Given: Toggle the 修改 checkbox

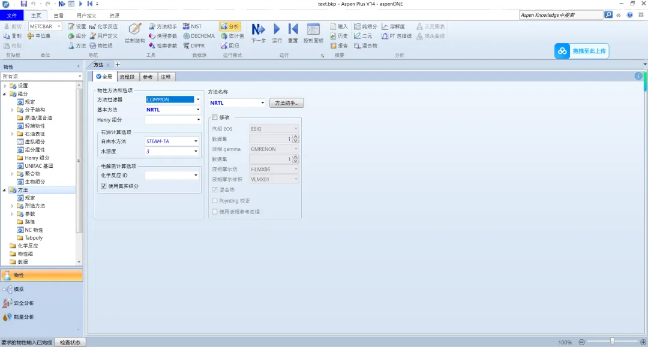Looking at the screenshot, I should pos(214,117).
